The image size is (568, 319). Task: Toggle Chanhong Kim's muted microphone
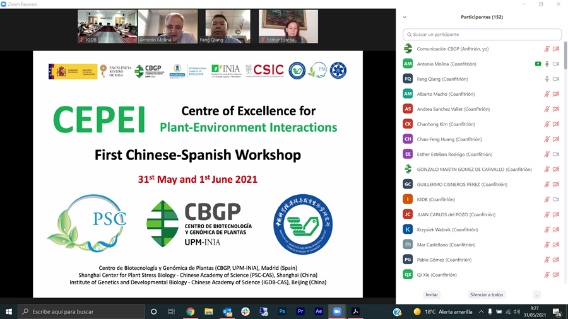point(547,124)
